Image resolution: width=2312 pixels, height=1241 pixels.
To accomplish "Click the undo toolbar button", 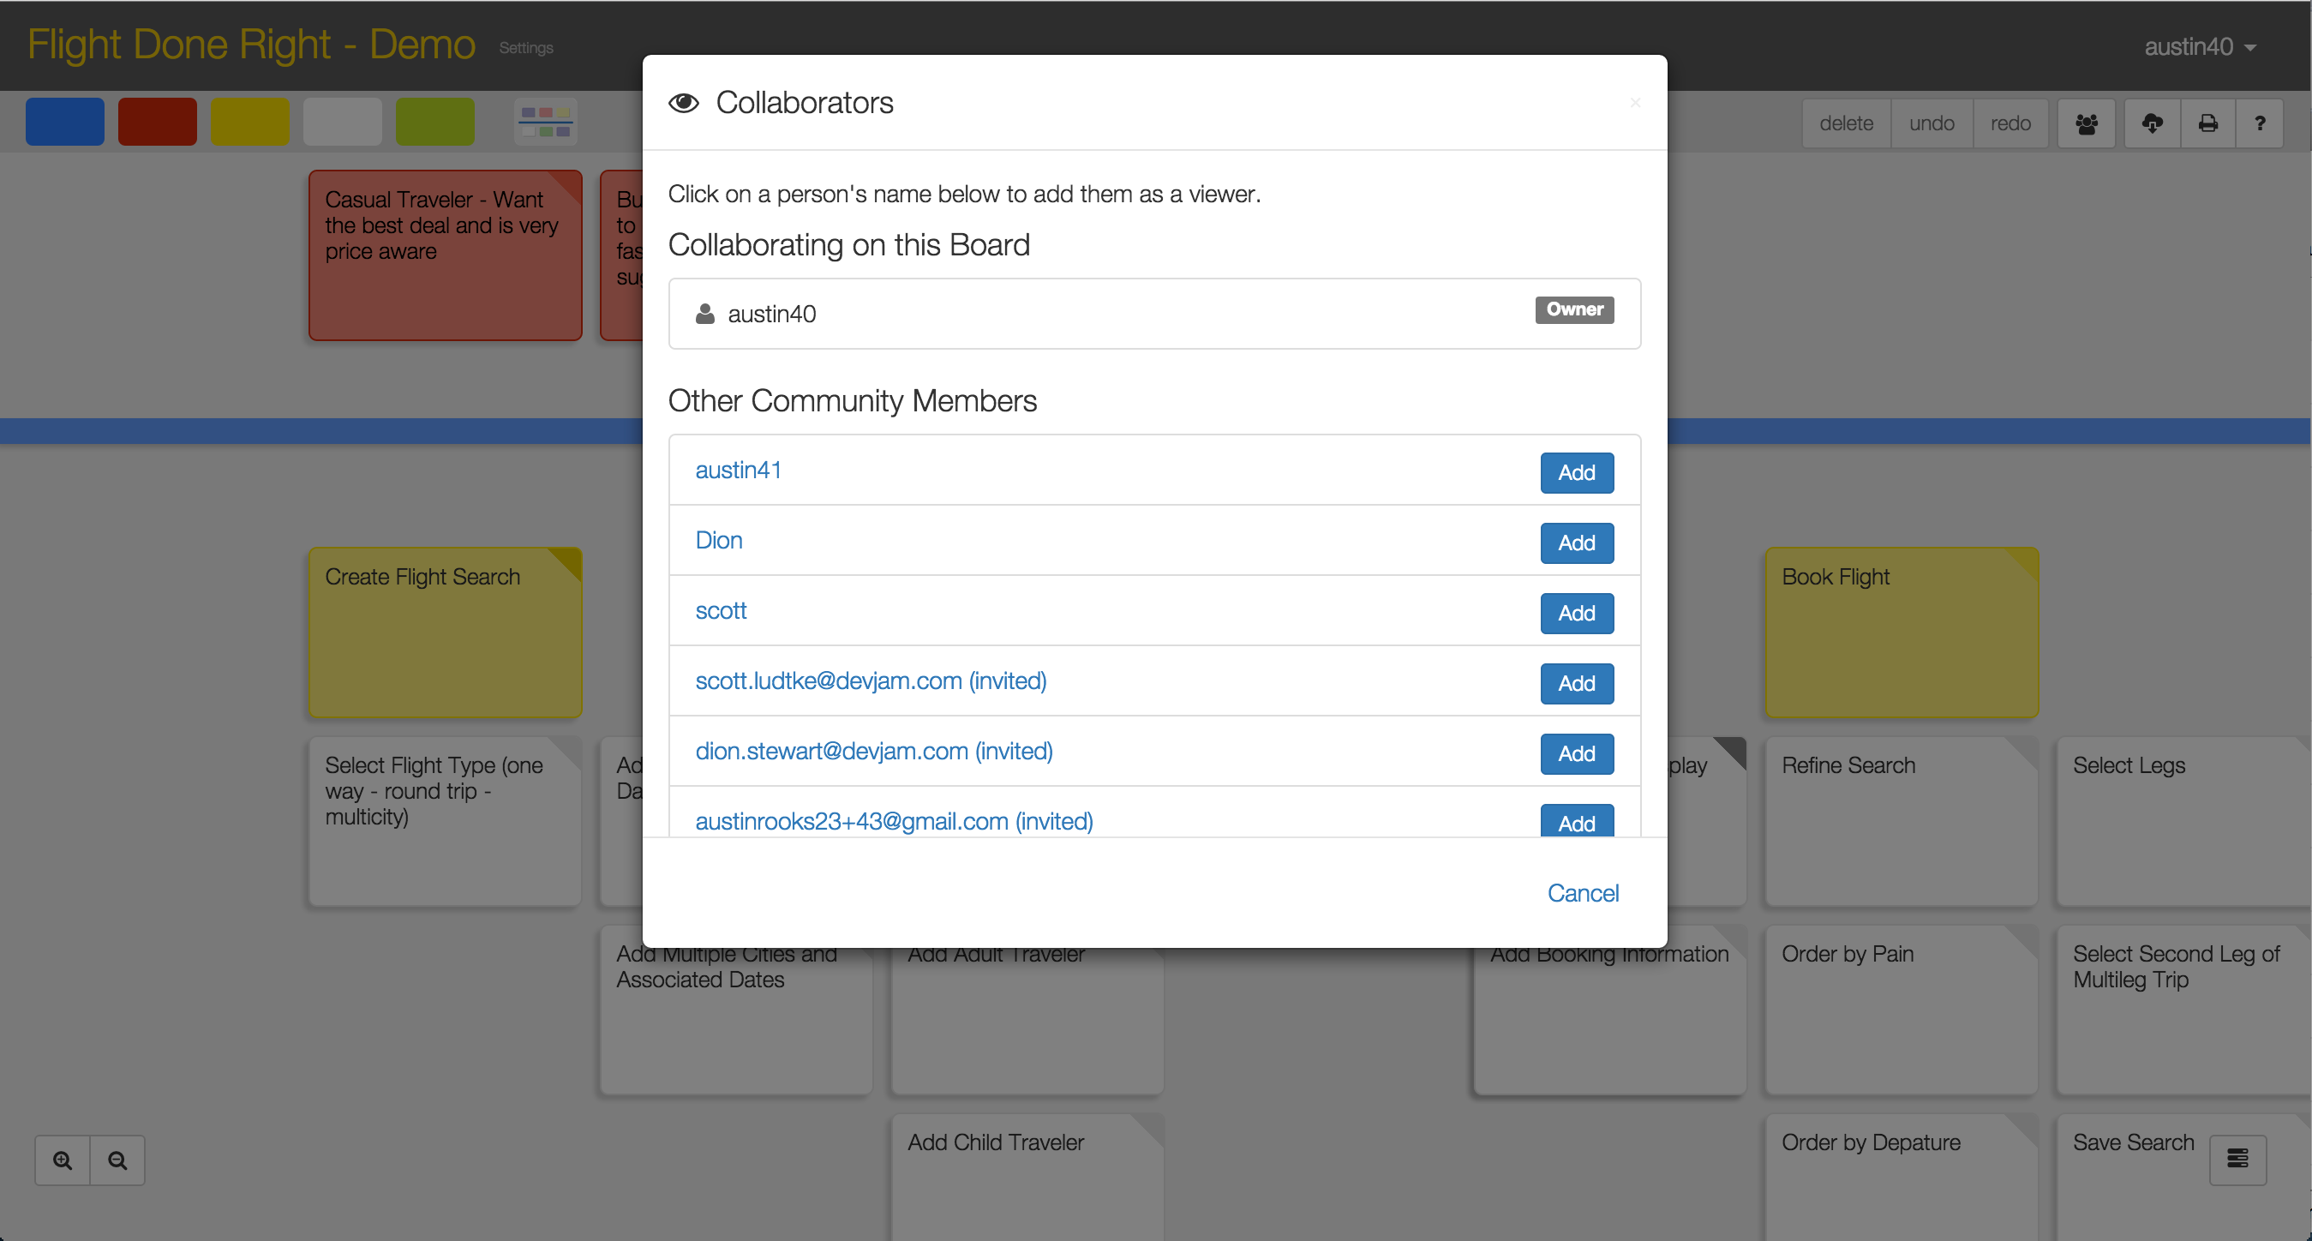I will (1932, 123).
